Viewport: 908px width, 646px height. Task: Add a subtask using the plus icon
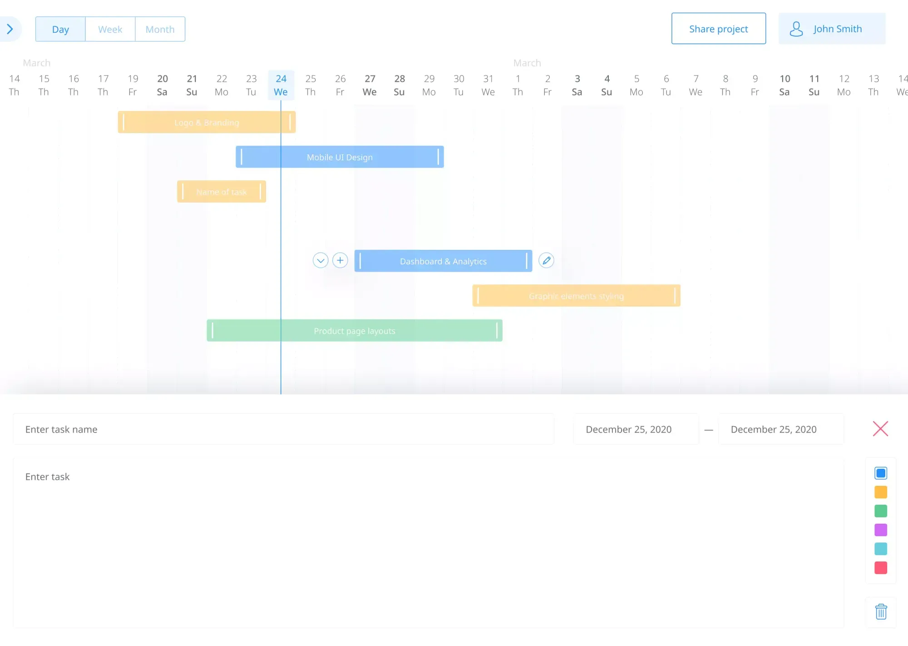tap(340, 260)
